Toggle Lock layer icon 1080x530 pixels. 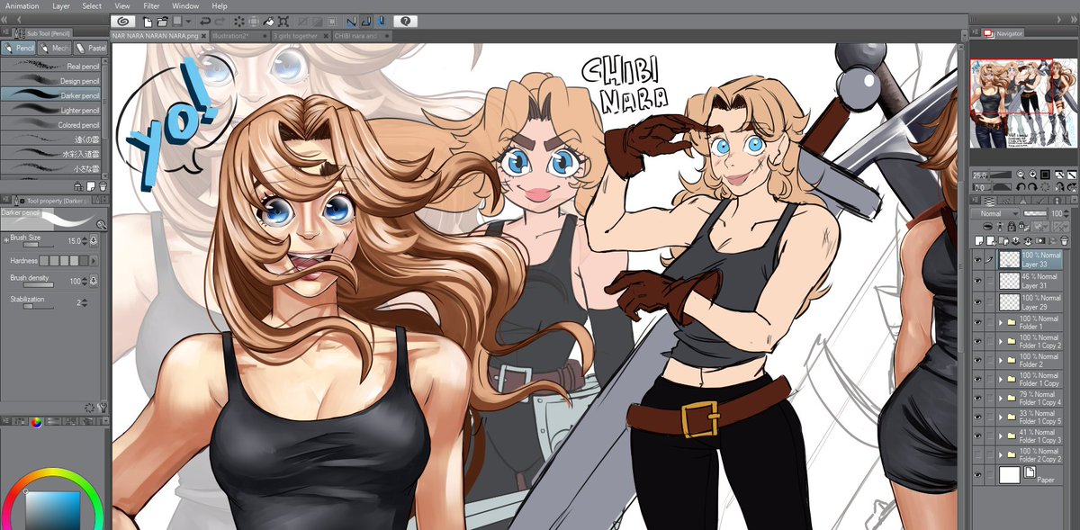[x=1012, y=226]
